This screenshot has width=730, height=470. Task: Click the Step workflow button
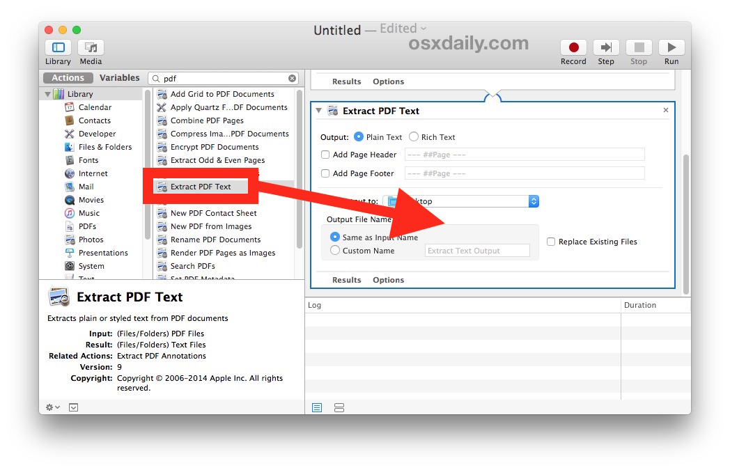point(606,47)
